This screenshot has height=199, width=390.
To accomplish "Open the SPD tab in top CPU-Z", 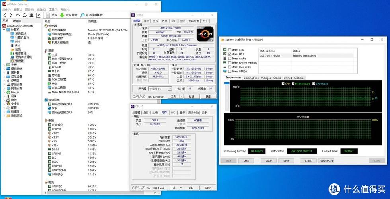I will (x=174, y=21).
